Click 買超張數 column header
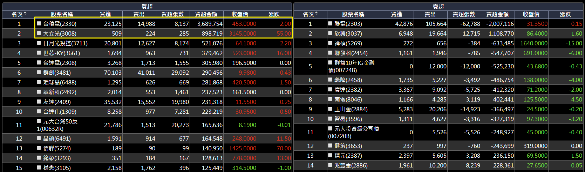585x172 pixels. pos(172,14)
